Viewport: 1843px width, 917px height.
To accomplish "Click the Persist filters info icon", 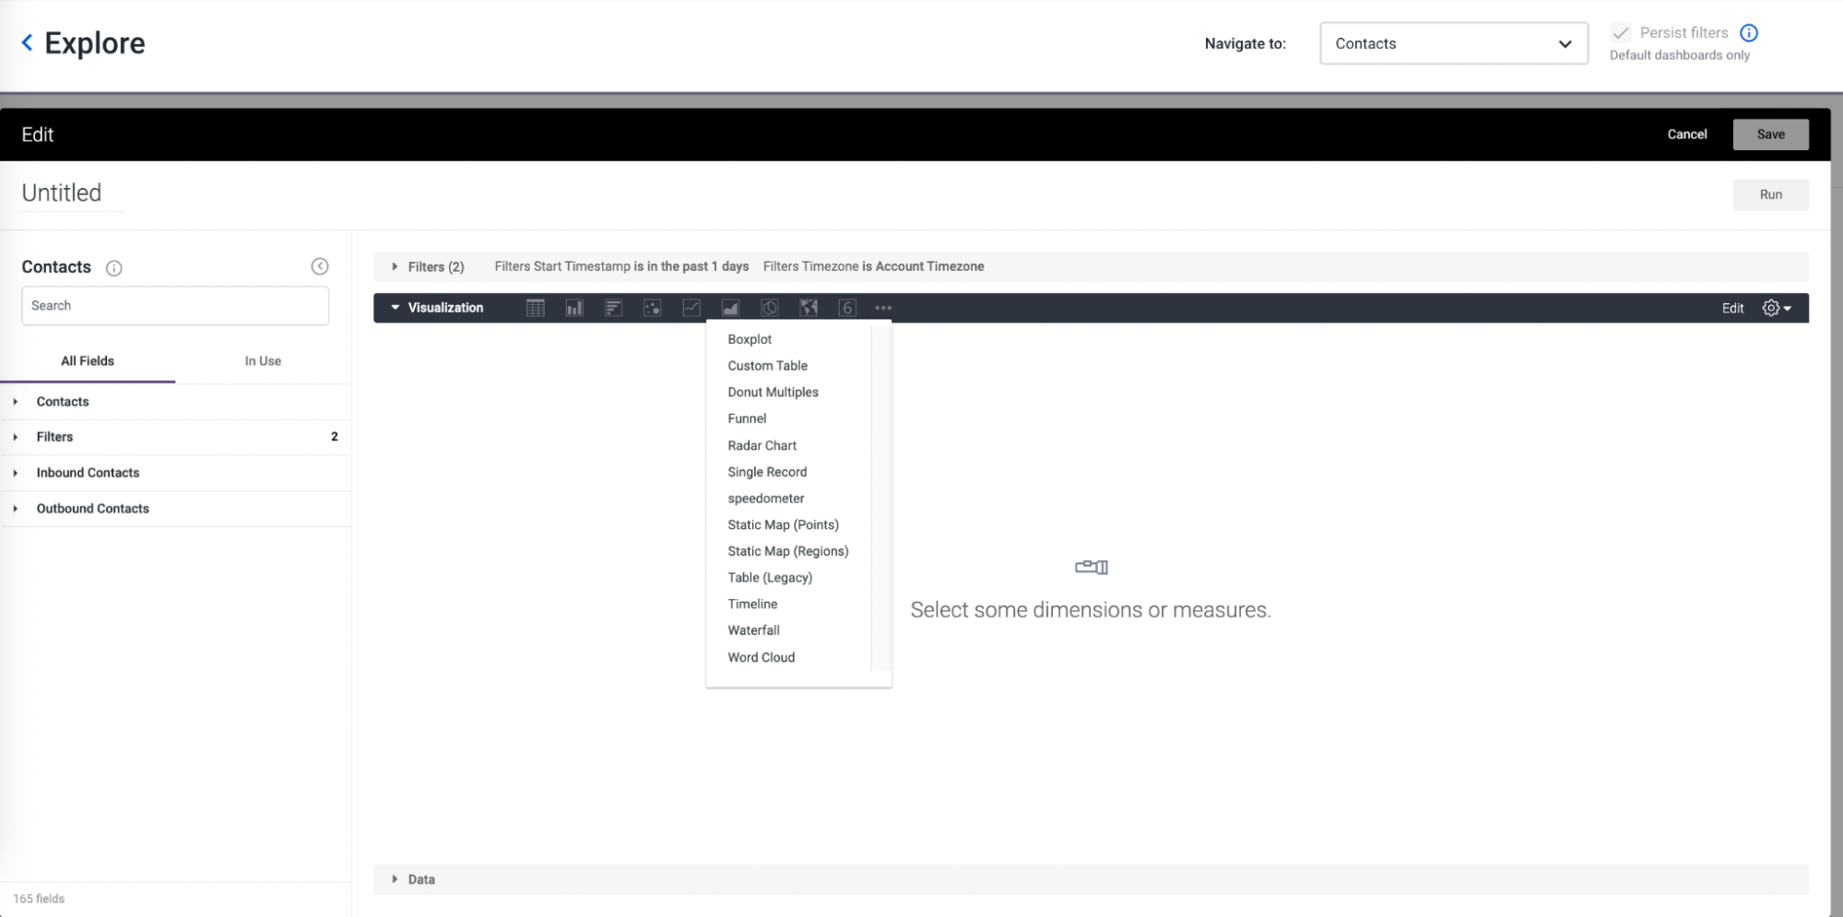I will click(x=1749, y=33).
